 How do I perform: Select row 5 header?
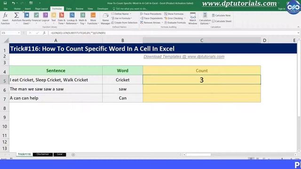click(x=5, y=81)
